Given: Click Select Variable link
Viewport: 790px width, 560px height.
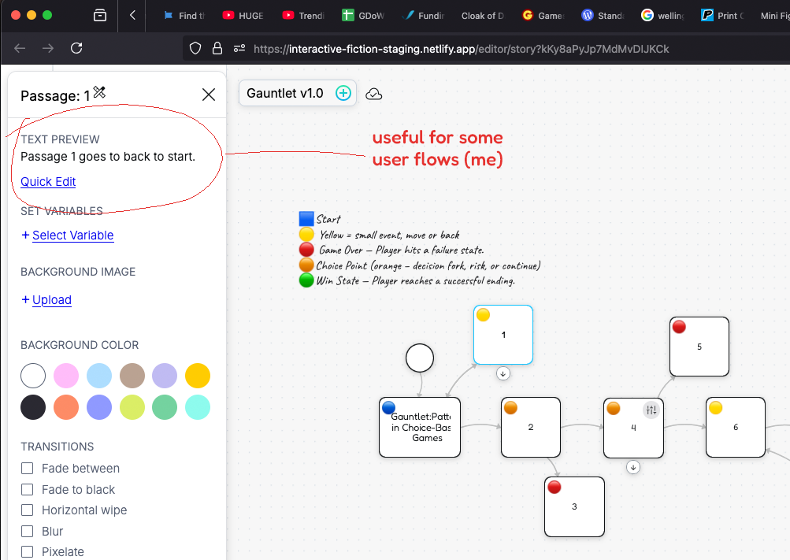Looking at the screenshot, I should point(73,235).
